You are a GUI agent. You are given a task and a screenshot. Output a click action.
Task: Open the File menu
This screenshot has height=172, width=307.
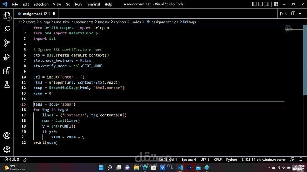[15, 4]
